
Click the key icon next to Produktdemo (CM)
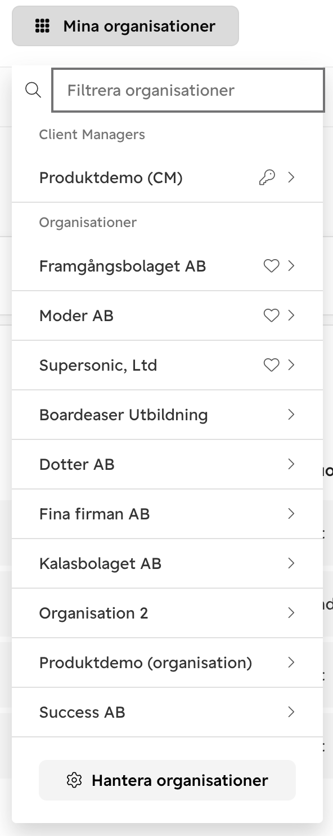coord(267,177)
